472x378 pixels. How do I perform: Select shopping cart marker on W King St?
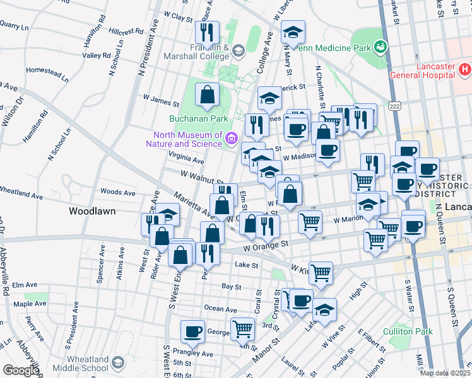(x=321, y=273)
